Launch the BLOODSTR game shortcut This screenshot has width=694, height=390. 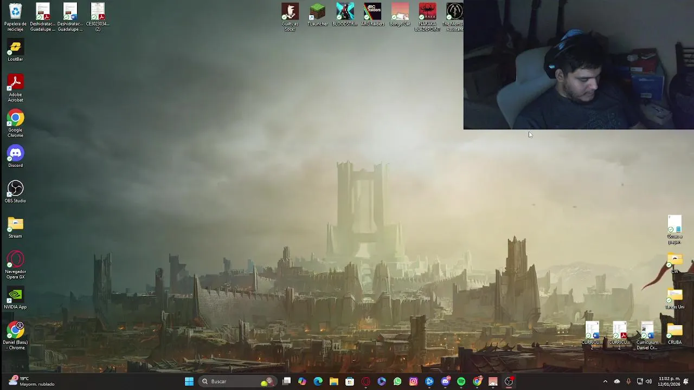[345, 15]
